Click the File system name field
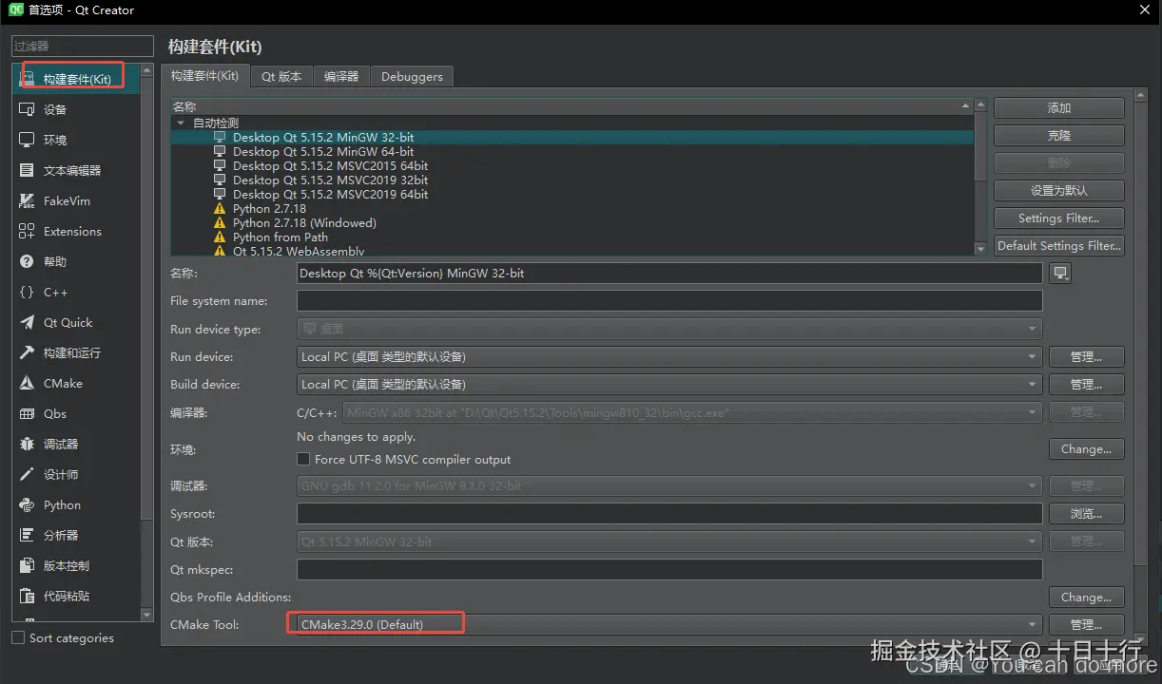The image size is (1162, 684). point(669,301)
